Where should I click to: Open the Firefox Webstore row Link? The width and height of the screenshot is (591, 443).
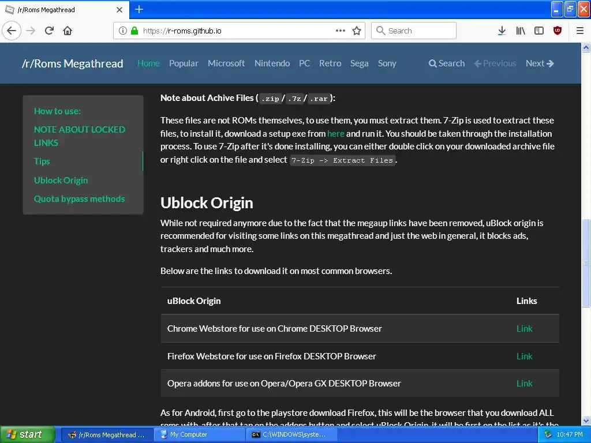[x=524, y=356]
